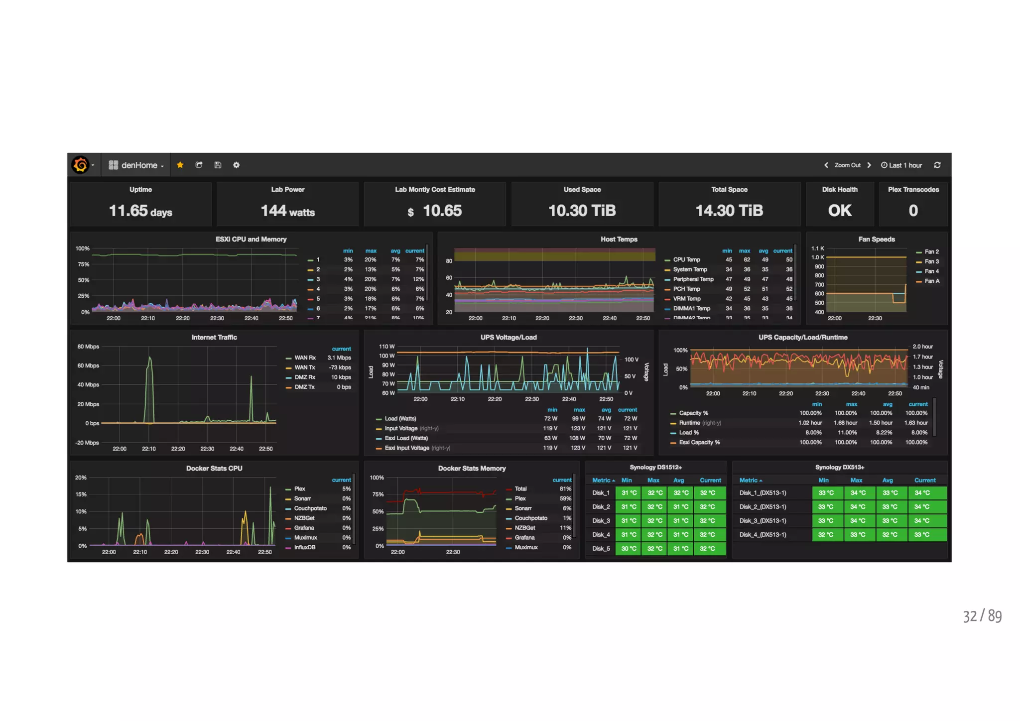
Task: Toggle WAN Rx series in Internet Traffic
Action: point(305,358)
